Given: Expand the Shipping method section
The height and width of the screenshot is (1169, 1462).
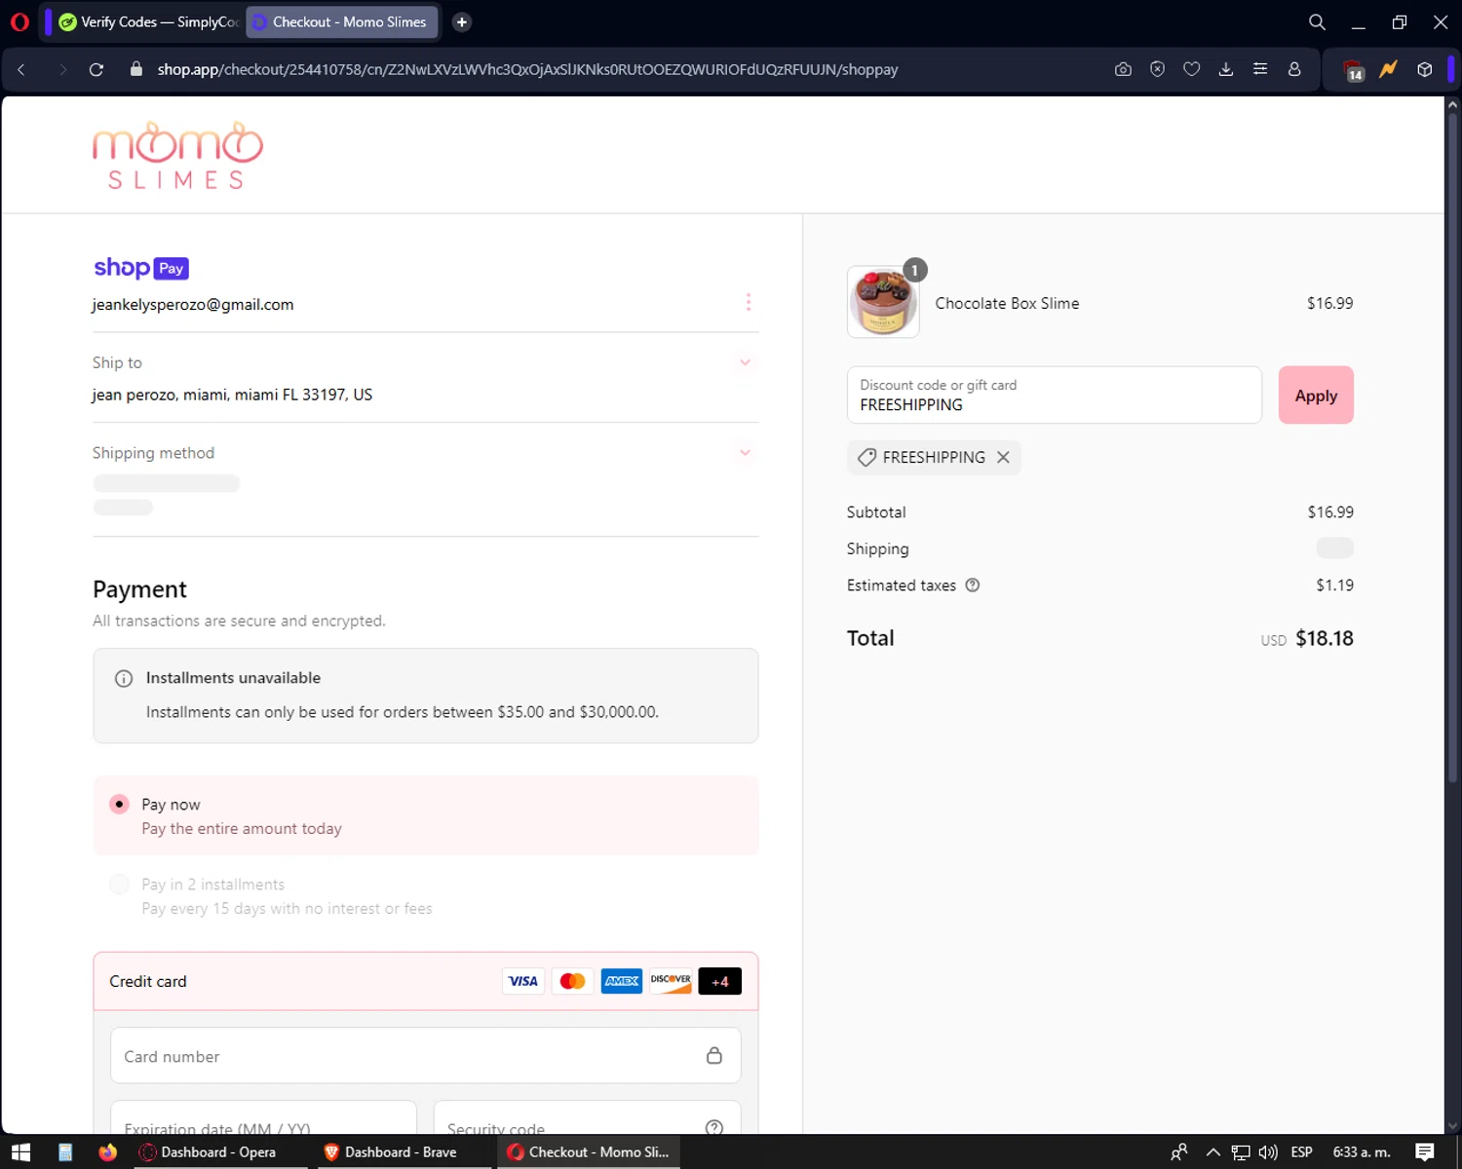Looking at the screenshot, I should coord(745,453).
